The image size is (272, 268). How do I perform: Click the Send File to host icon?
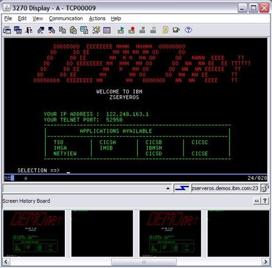click(41, 30)
